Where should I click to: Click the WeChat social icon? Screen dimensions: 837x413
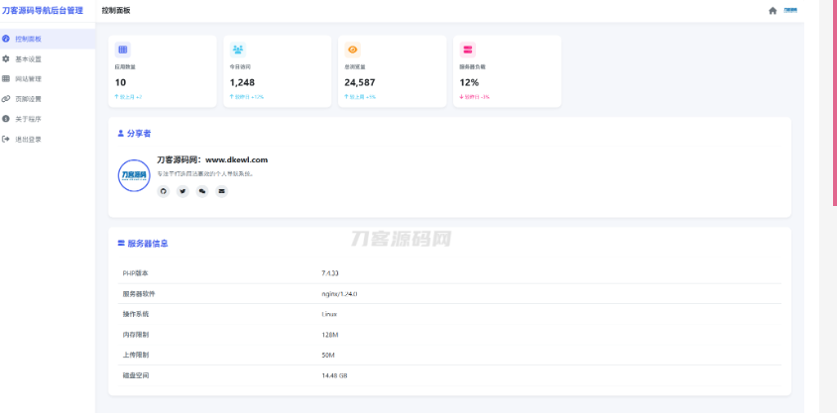(202, 191)
